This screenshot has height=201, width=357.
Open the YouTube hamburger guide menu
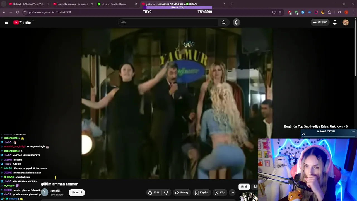pyautogui.click(x=7, y=22)
